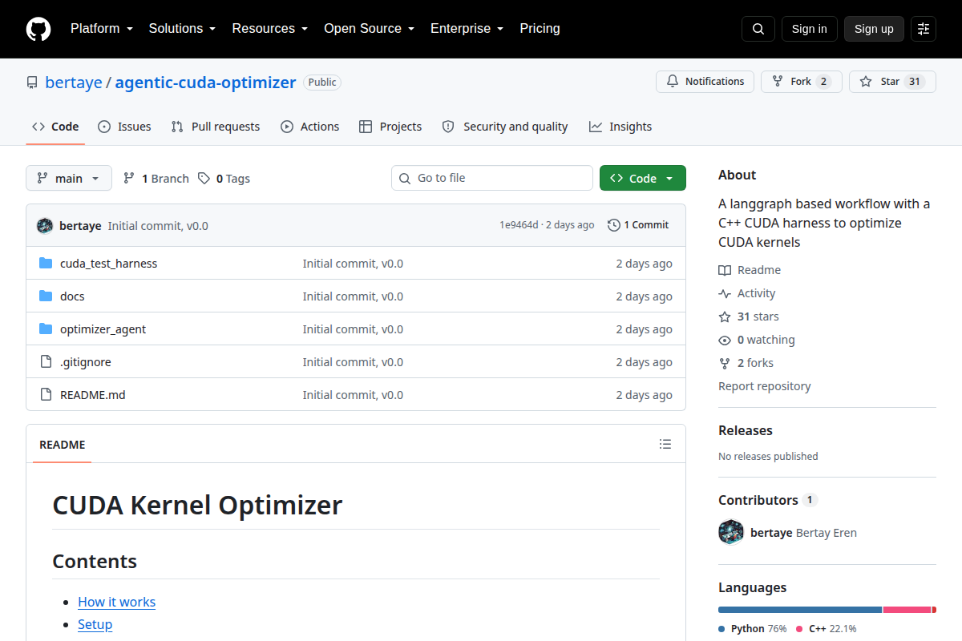
Task: Click the pink C++ segment of language bar
Action: pyautogui.click(x=907, y=610)
